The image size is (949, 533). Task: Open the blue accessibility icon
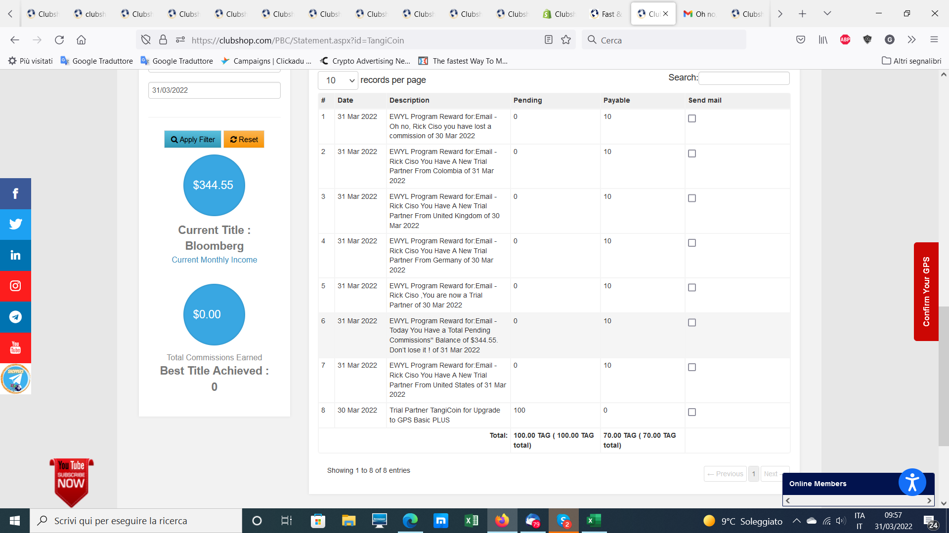[912, 482]
